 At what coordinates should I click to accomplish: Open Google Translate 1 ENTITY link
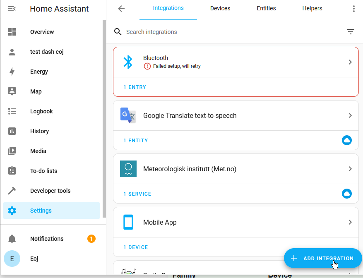coord(136,141)
